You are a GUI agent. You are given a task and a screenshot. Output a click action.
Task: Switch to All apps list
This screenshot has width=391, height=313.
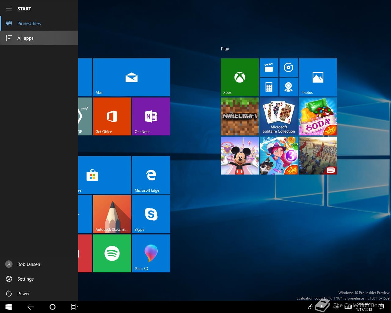[x=39, y=38]
